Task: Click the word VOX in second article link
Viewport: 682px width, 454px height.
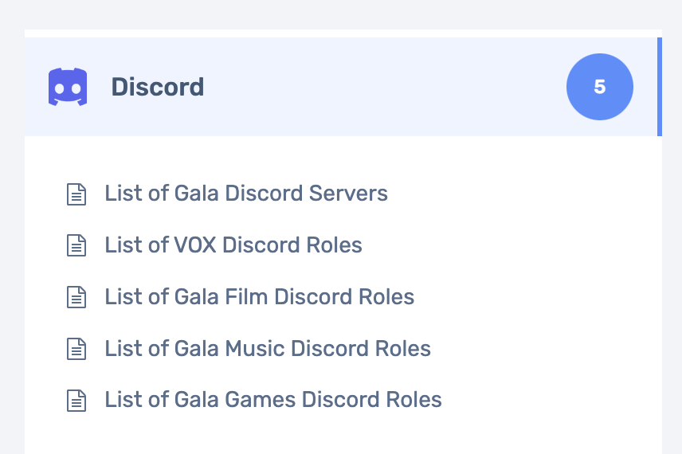Action: coord(195,245)
